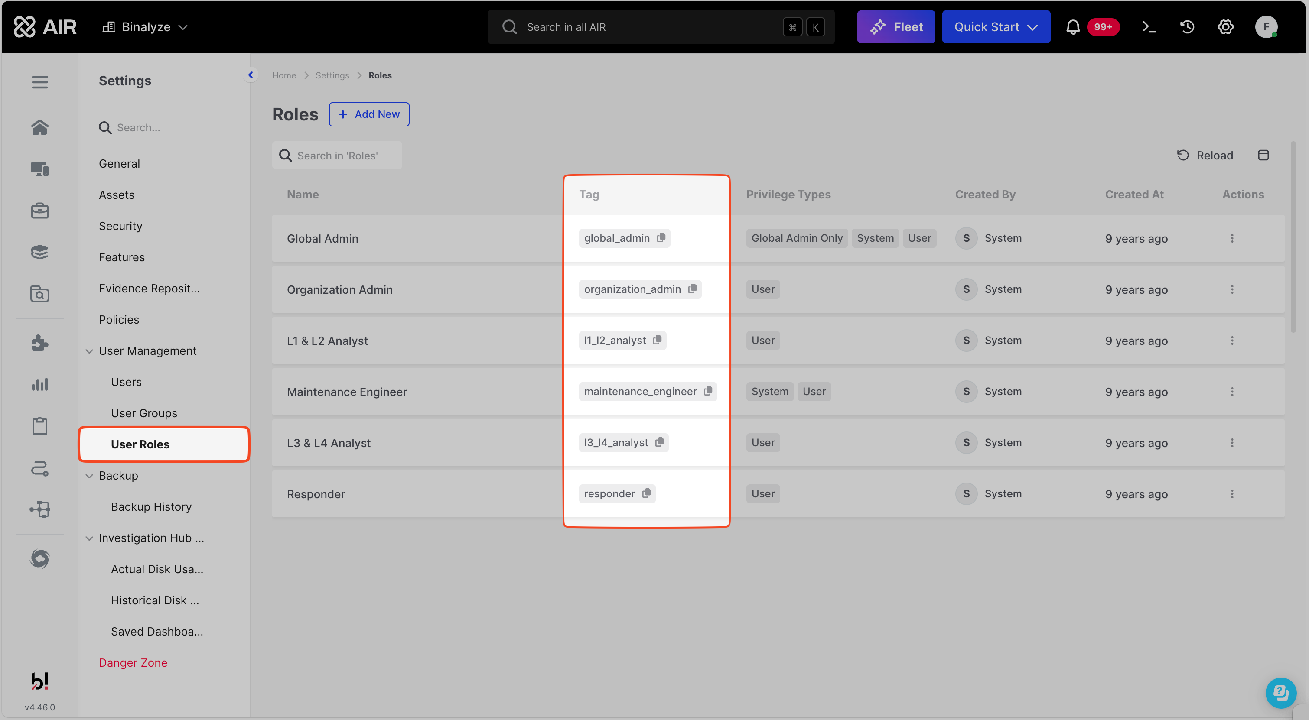Collapse the Settings panel with the arrow
The height and width of the screenshot is (720, 1309).
click(x=251, y=75)
